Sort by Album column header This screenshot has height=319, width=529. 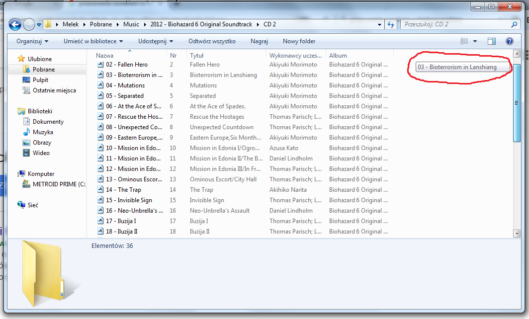coord(338,56)
